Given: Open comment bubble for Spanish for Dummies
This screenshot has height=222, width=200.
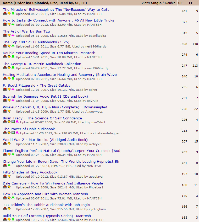Looking at the screenshot, I should tap(9, 101).
